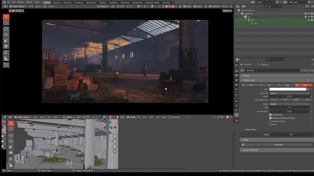Image resolution: width=314 pixels, height=176 pixels.
Task: Open the Light Unit dropdown
Action: [x=289, y=93]
